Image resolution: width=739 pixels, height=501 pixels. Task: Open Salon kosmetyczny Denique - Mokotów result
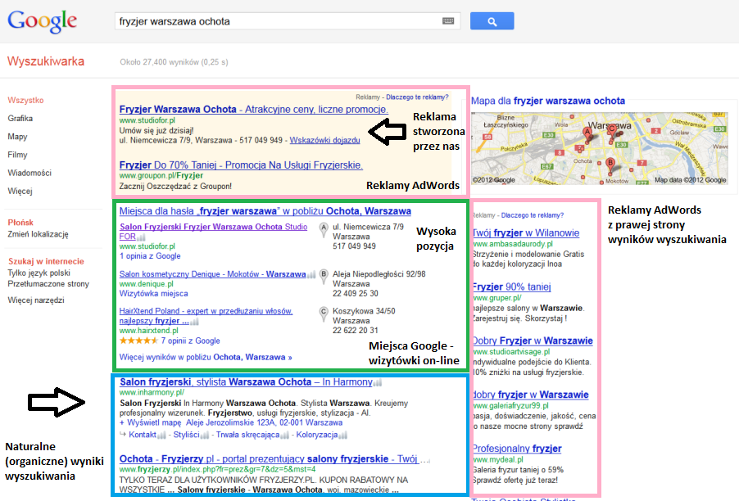pyautogui.click(x=212, y=274)
